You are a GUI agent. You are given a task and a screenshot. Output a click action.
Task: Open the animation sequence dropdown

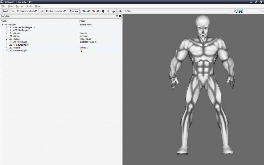[262, 11]
